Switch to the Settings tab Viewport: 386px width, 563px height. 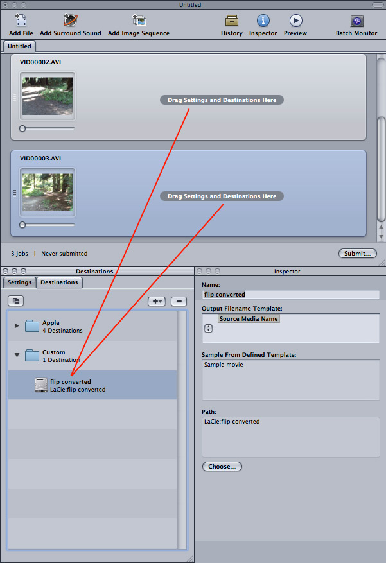tap(19, 282)
